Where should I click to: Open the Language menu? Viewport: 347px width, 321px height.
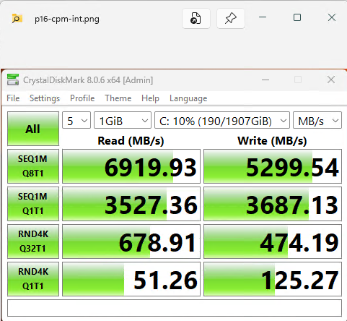[x=188, y=98]
